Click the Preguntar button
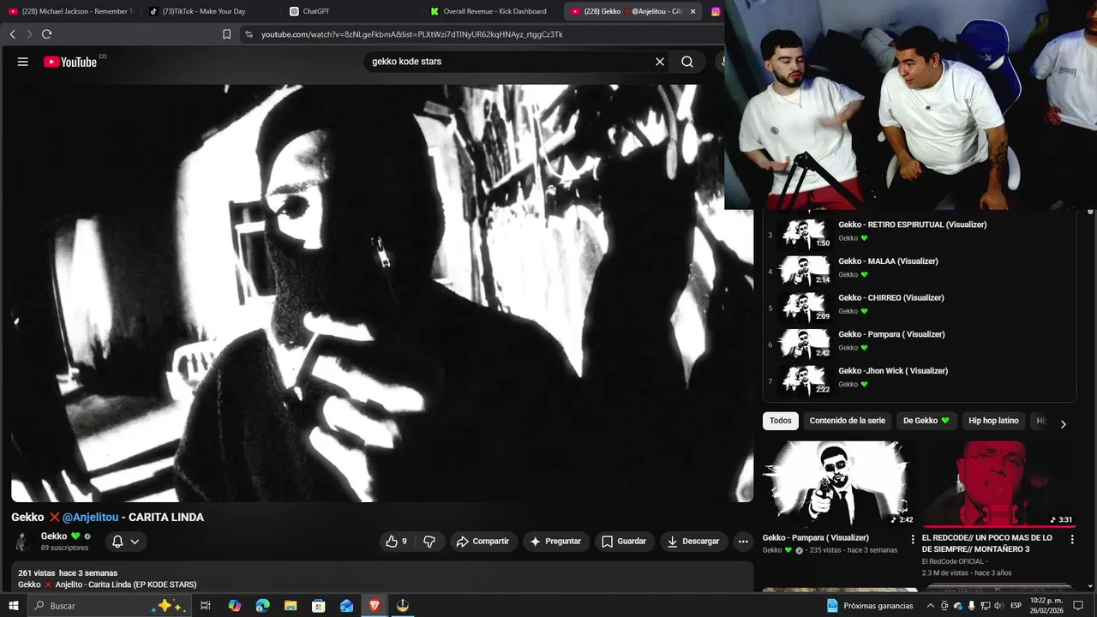This screenshot has width=1097, height=617. pyautogui.click(x=555, y=542)
